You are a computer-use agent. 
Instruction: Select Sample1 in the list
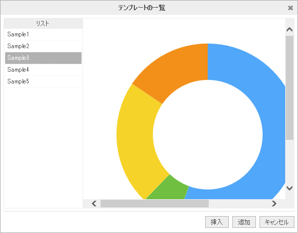[43, 34]
